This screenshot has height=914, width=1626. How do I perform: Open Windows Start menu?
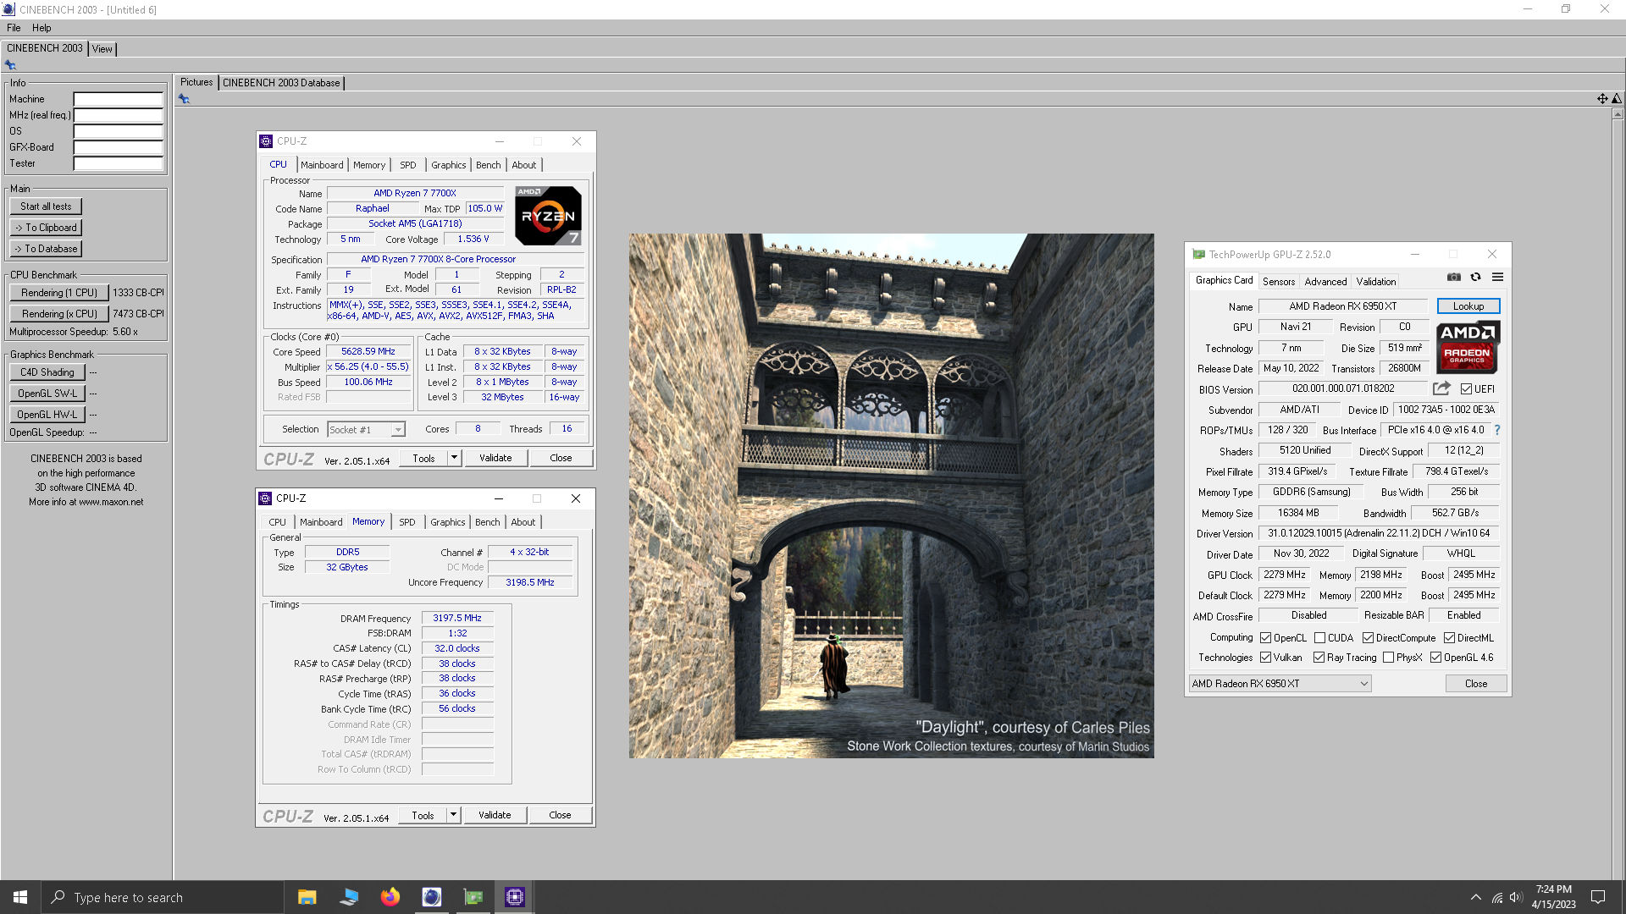[x=20, y=897]
